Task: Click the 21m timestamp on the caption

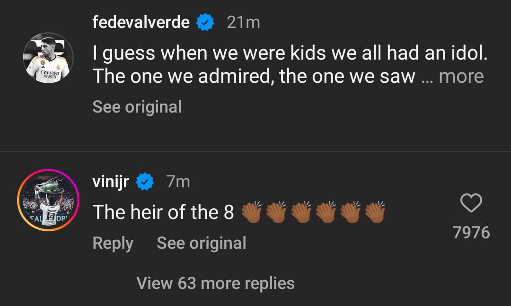Action: pos(243,22)
